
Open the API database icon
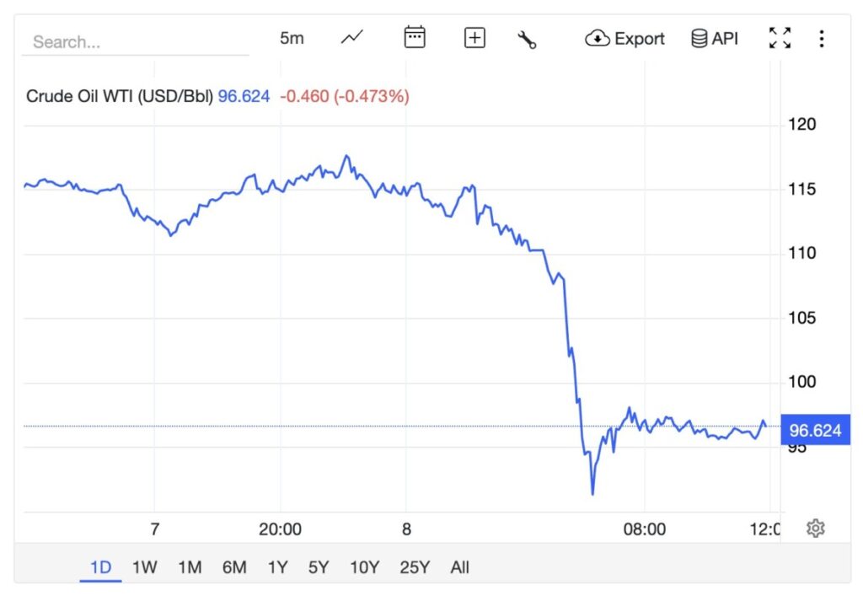698,38
